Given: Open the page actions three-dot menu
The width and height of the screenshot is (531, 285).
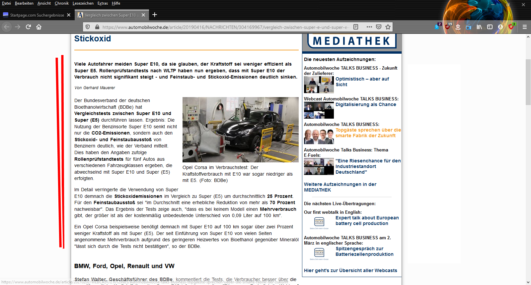Looking at the screenshot, I should (x=369, y=27).
